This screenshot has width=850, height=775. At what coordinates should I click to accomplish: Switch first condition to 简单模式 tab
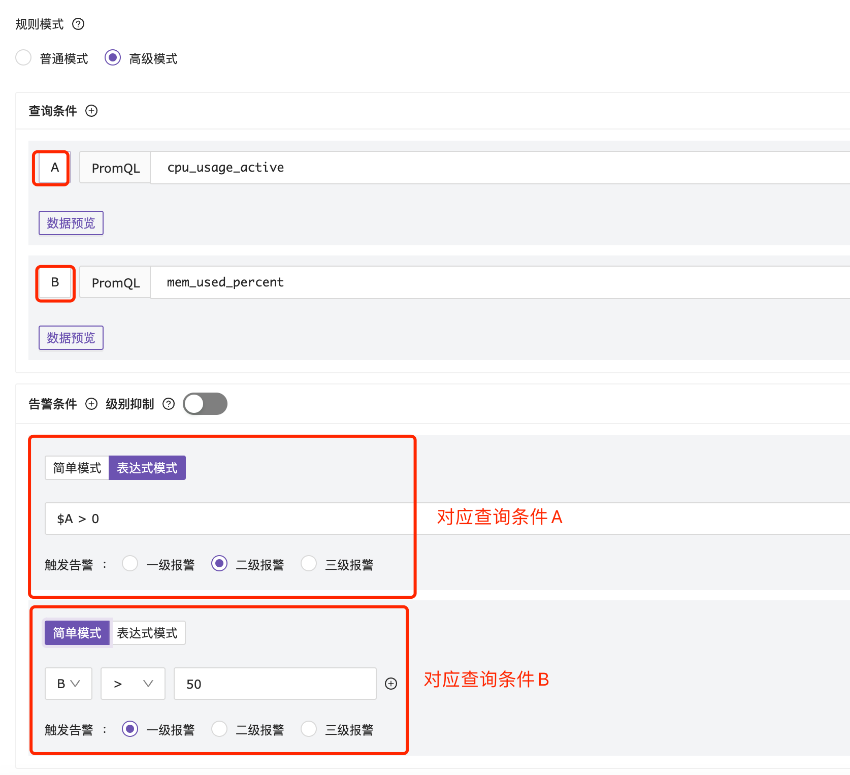click(x=77, y=468)
